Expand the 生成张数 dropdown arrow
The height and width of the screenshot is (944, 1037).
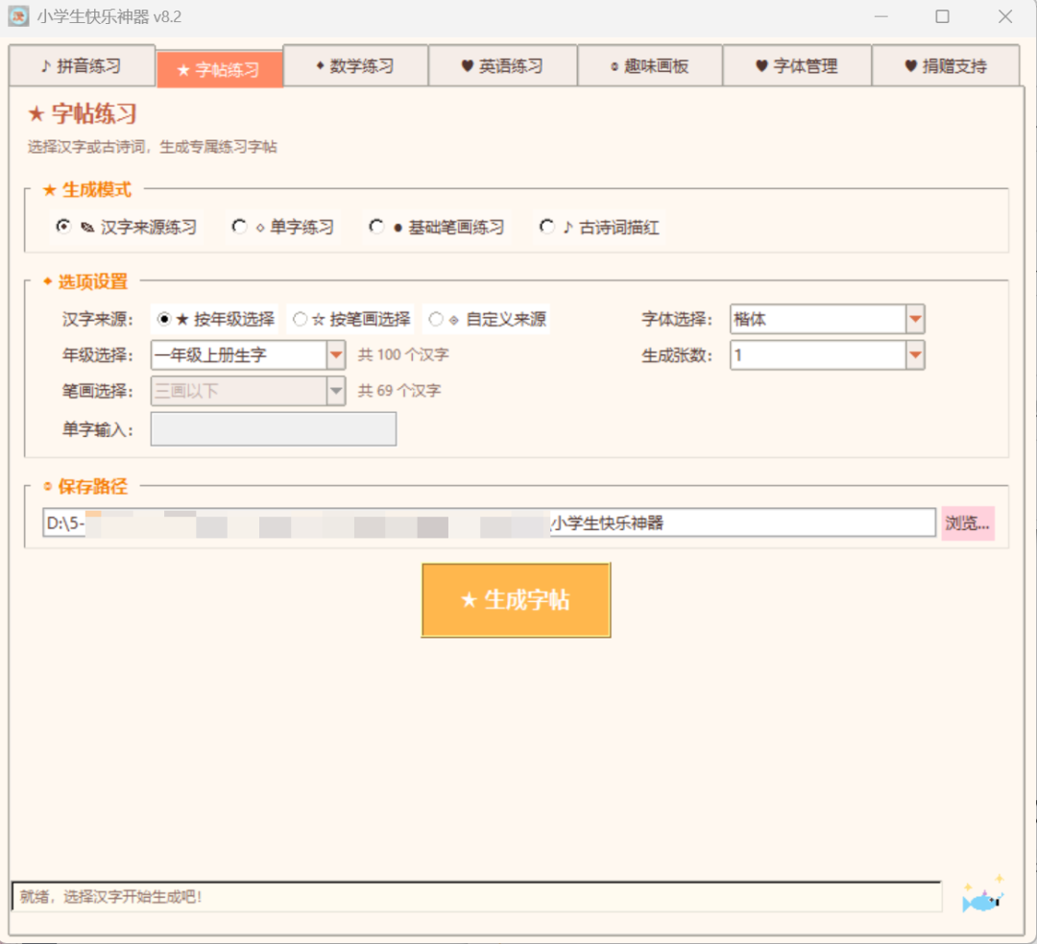tap(915, 355)
